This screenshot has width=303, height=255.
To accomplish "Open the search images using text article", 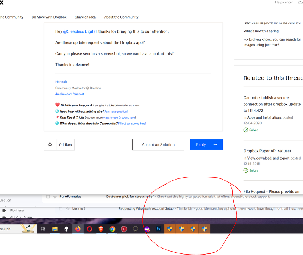I will [272, 42].
